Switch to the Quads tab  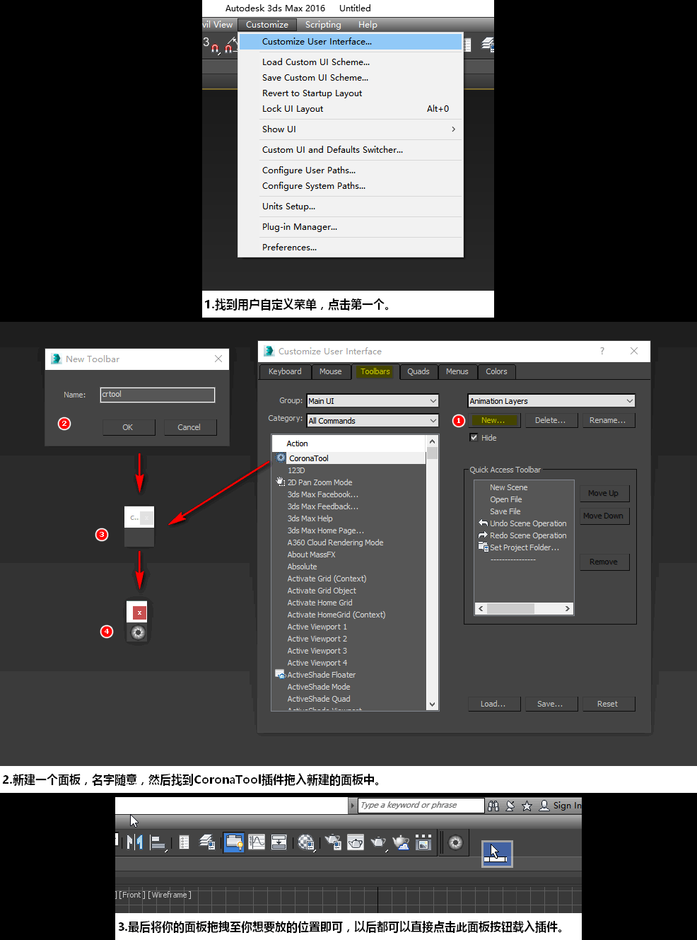418,371
